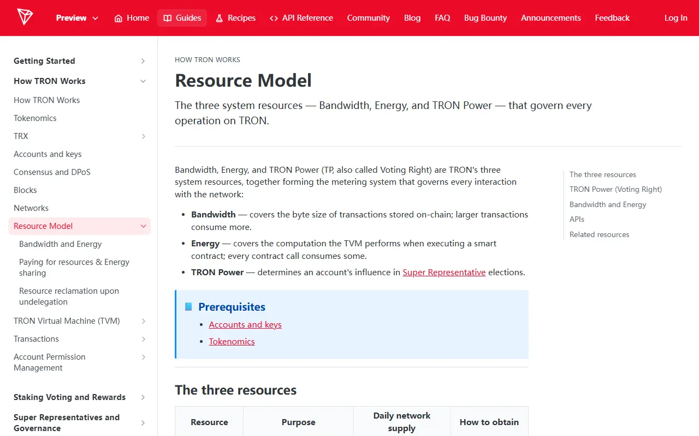The width and height of the screenshot is (699, 436).
Task: Click the Guides book icon
Action: pyautogui.click(x=168, y=18)
